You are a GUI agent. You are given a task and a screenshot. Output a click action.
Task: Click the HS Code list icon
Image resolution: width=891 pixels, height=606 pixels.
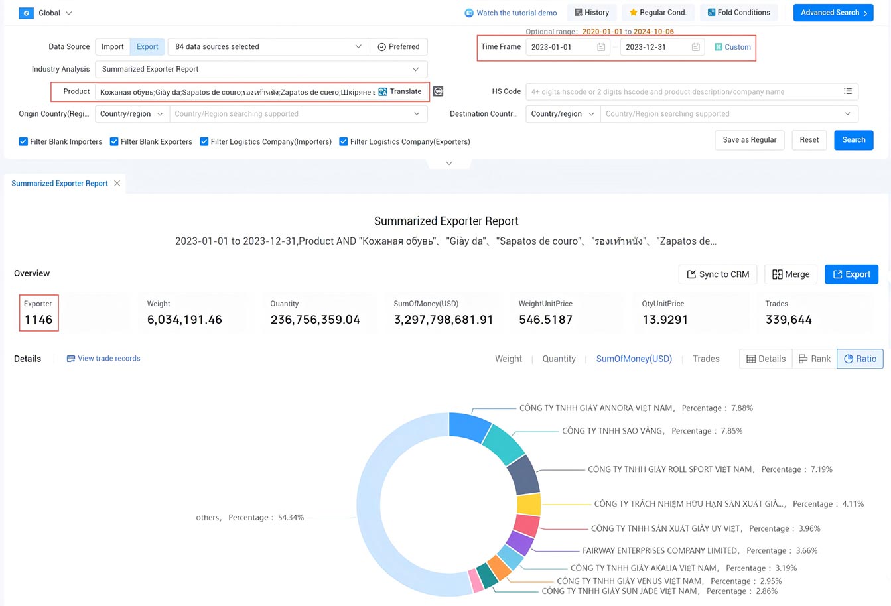tap(848, 91)
